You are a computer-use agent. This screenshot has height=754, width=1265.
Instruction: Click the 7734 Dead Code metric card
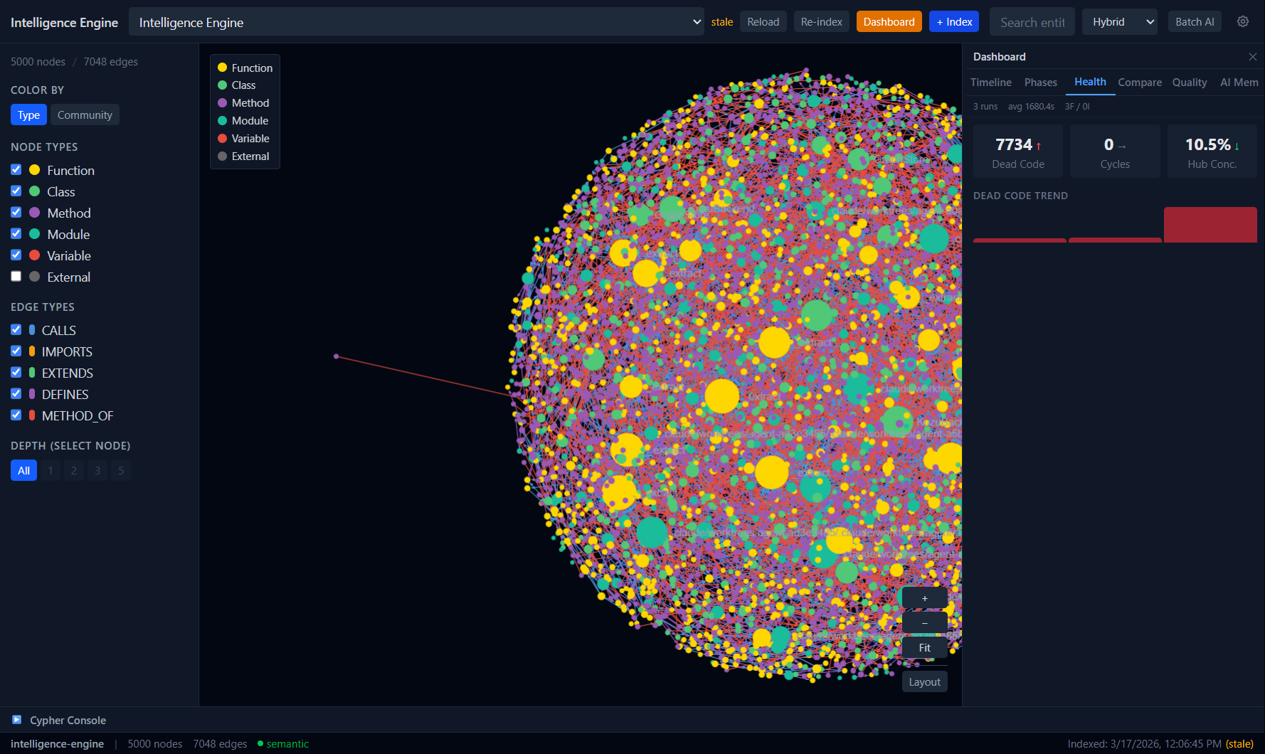pyautogui.click(x=1017, y=152)
